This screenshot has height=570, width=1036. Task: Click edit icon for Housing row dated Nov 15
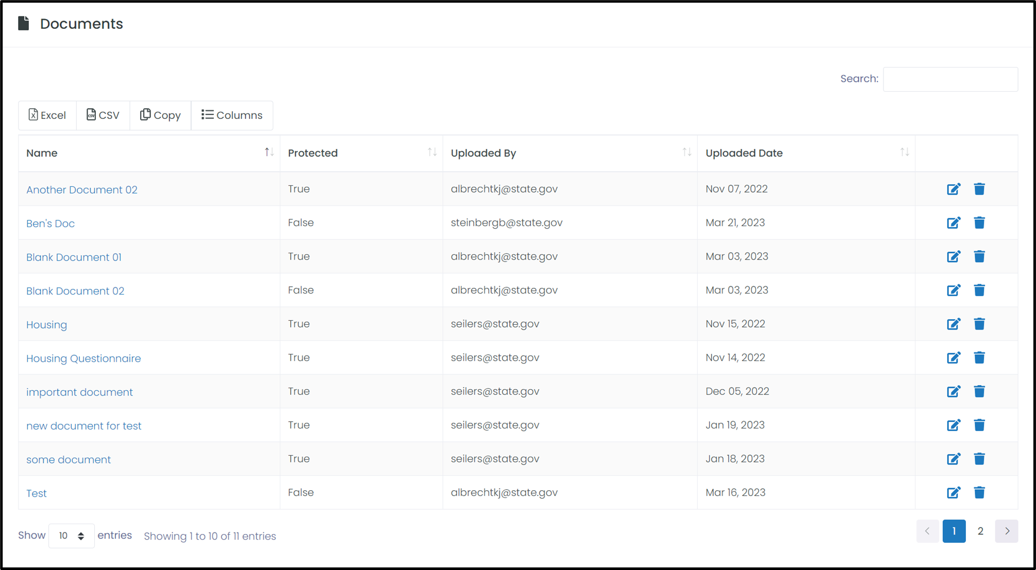click(x=954, y=324)
